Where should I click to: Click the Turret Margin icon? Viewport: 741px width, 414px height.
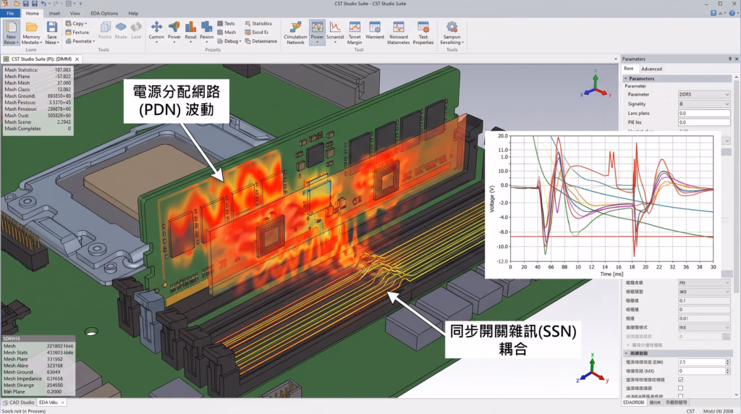tap(355, 27)
